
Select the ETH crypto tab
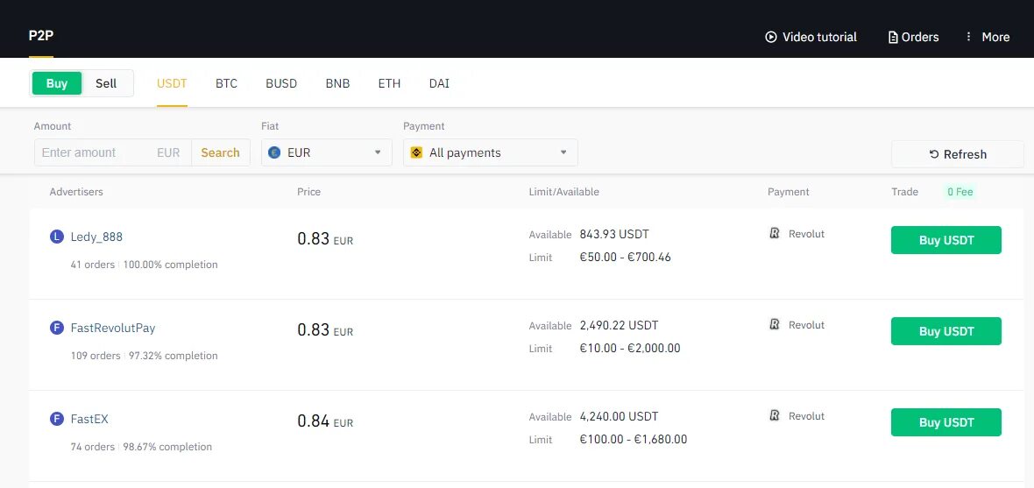(x=389, y=84)
